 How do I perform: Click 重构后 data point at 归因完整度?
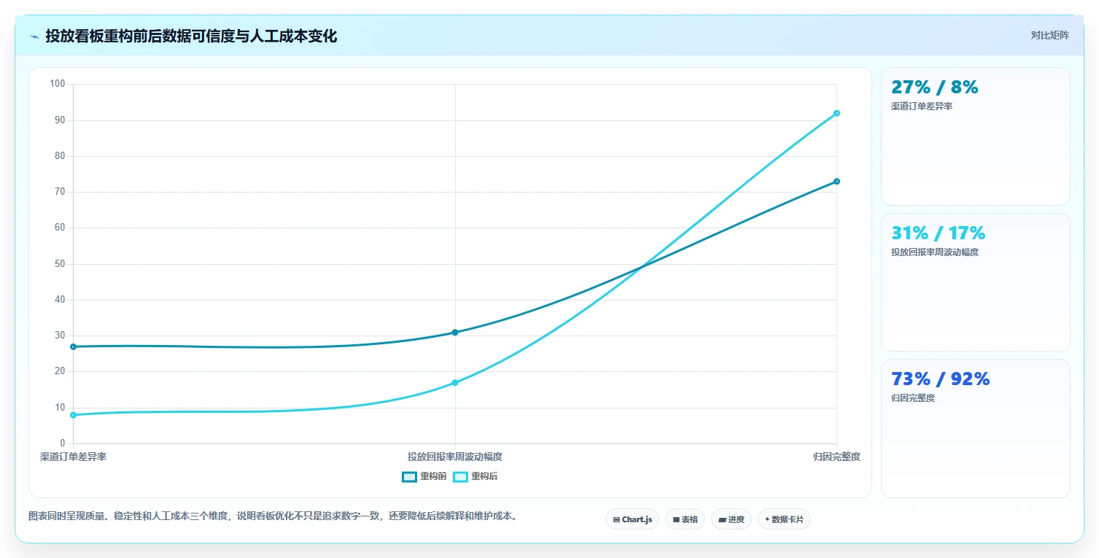pos(836,113)
